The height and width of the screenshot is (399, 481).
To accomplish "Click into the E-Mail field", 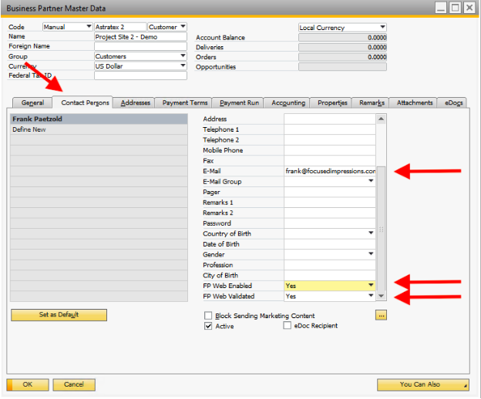I will pos(329,171).
